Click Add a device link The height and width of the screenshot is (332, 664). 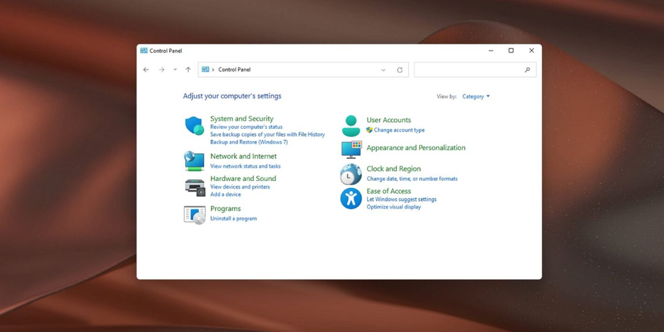point(225,194)
